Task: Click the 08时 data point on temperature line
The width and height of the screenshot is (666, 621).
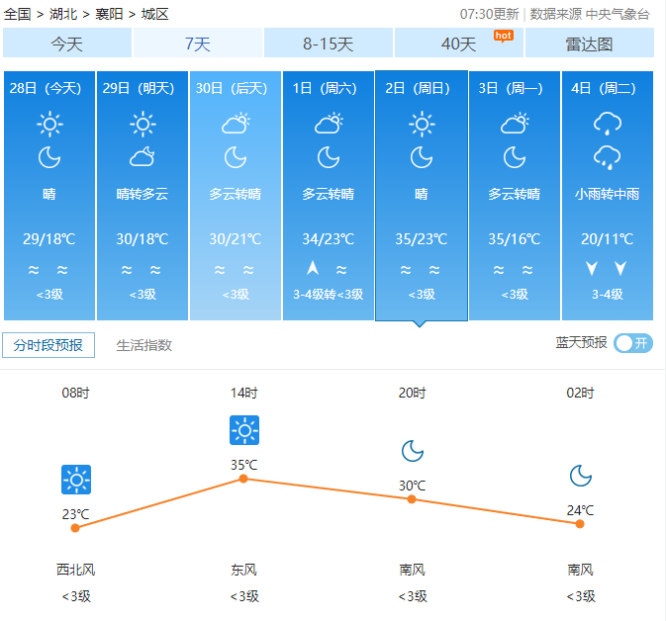Action: [75, 528]
